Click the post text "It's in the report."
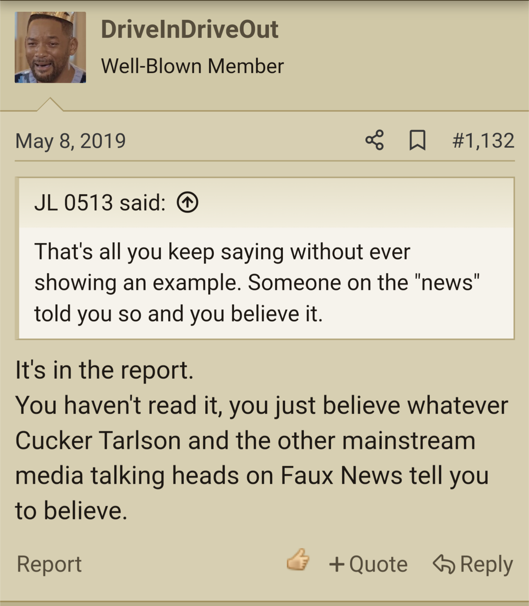Image resolution: width=529 pixels, height=606 pixels. [x=105, y=370]
